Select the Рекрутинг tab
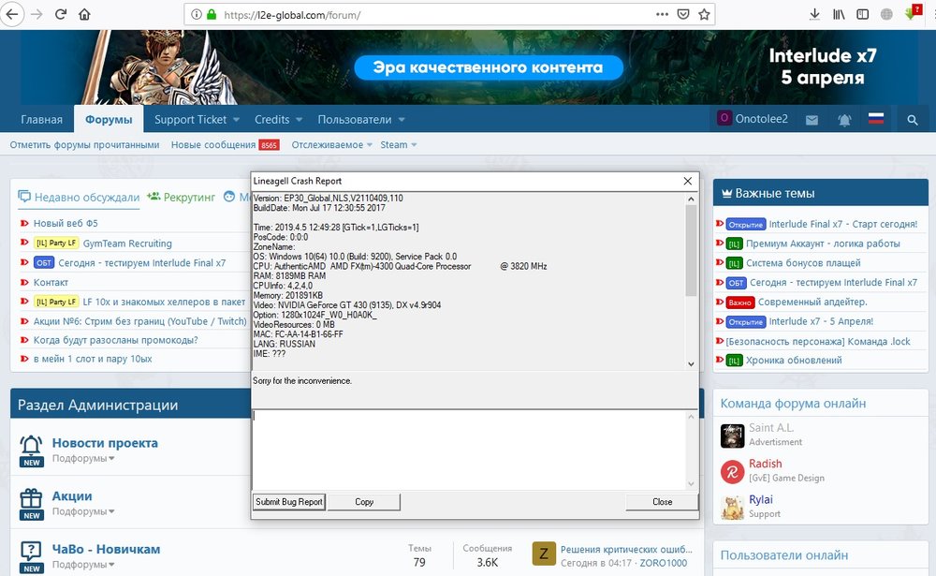This screenshot has width=936, height=576. coord(182,197)
